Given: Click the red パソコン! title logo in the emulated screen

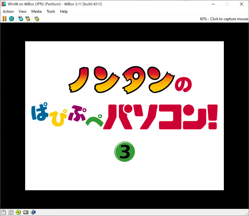Looking at the screenshot, I should 161,117.
